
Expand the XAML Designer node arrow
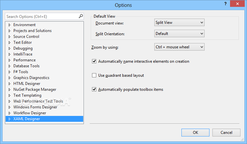coord(9,119)
